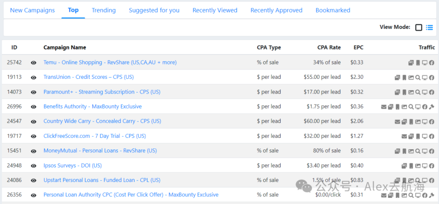
Task: Open Country Wide Carry Concealed Carry link
Action: point(102,121)
